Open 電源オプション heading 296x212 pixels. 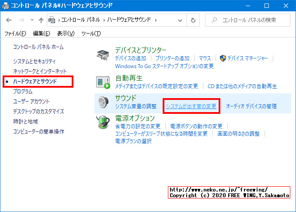(x=135, y=118)
